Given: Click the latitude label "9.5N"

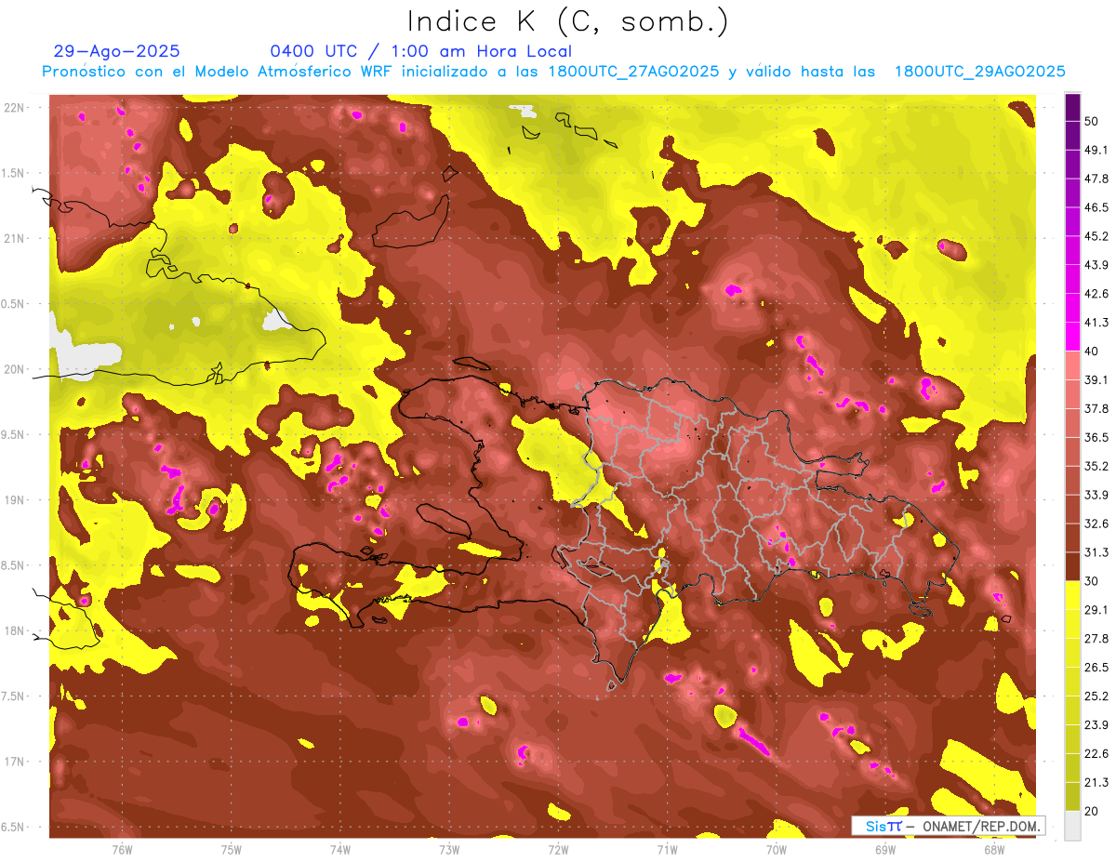Looking at the screenshot, I should (x=14, y=435).
